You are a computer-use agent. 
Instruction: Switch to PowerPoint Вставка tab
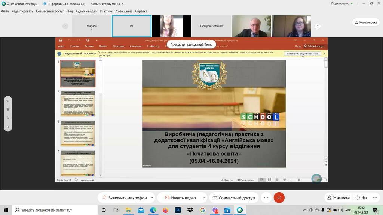[89, 46]
